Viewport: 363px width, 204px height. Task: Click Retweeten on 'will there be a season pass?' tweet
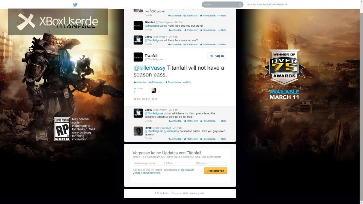[x=191, y=45]
